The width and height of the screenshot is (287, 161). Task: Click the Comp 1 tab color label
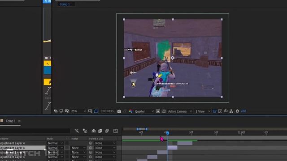[2, 120]
